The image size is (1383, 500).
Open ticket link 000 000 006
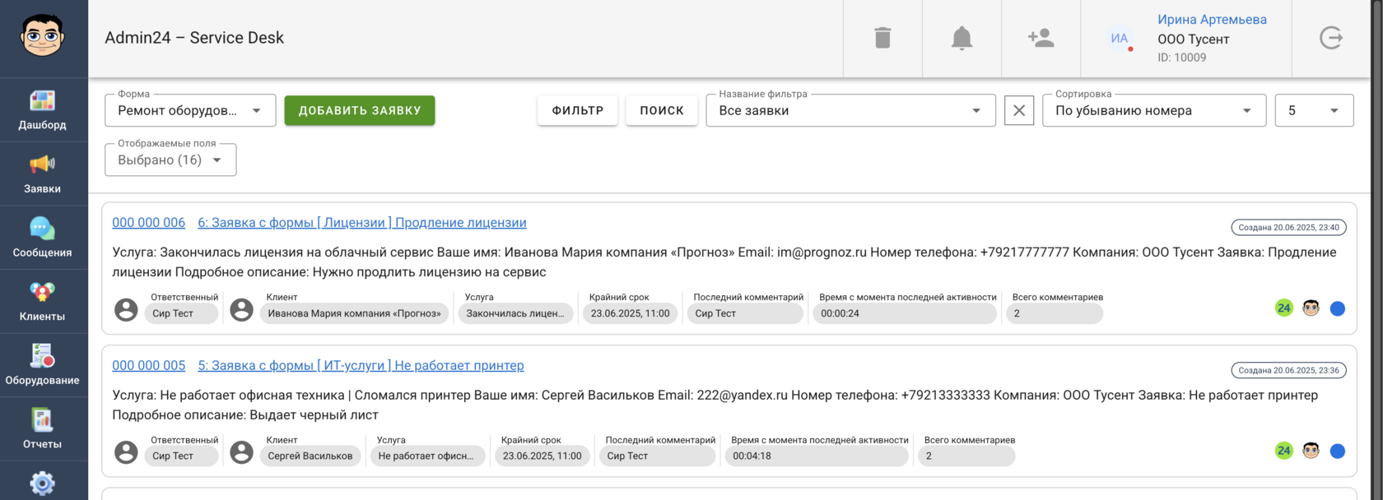coord(149,223)
